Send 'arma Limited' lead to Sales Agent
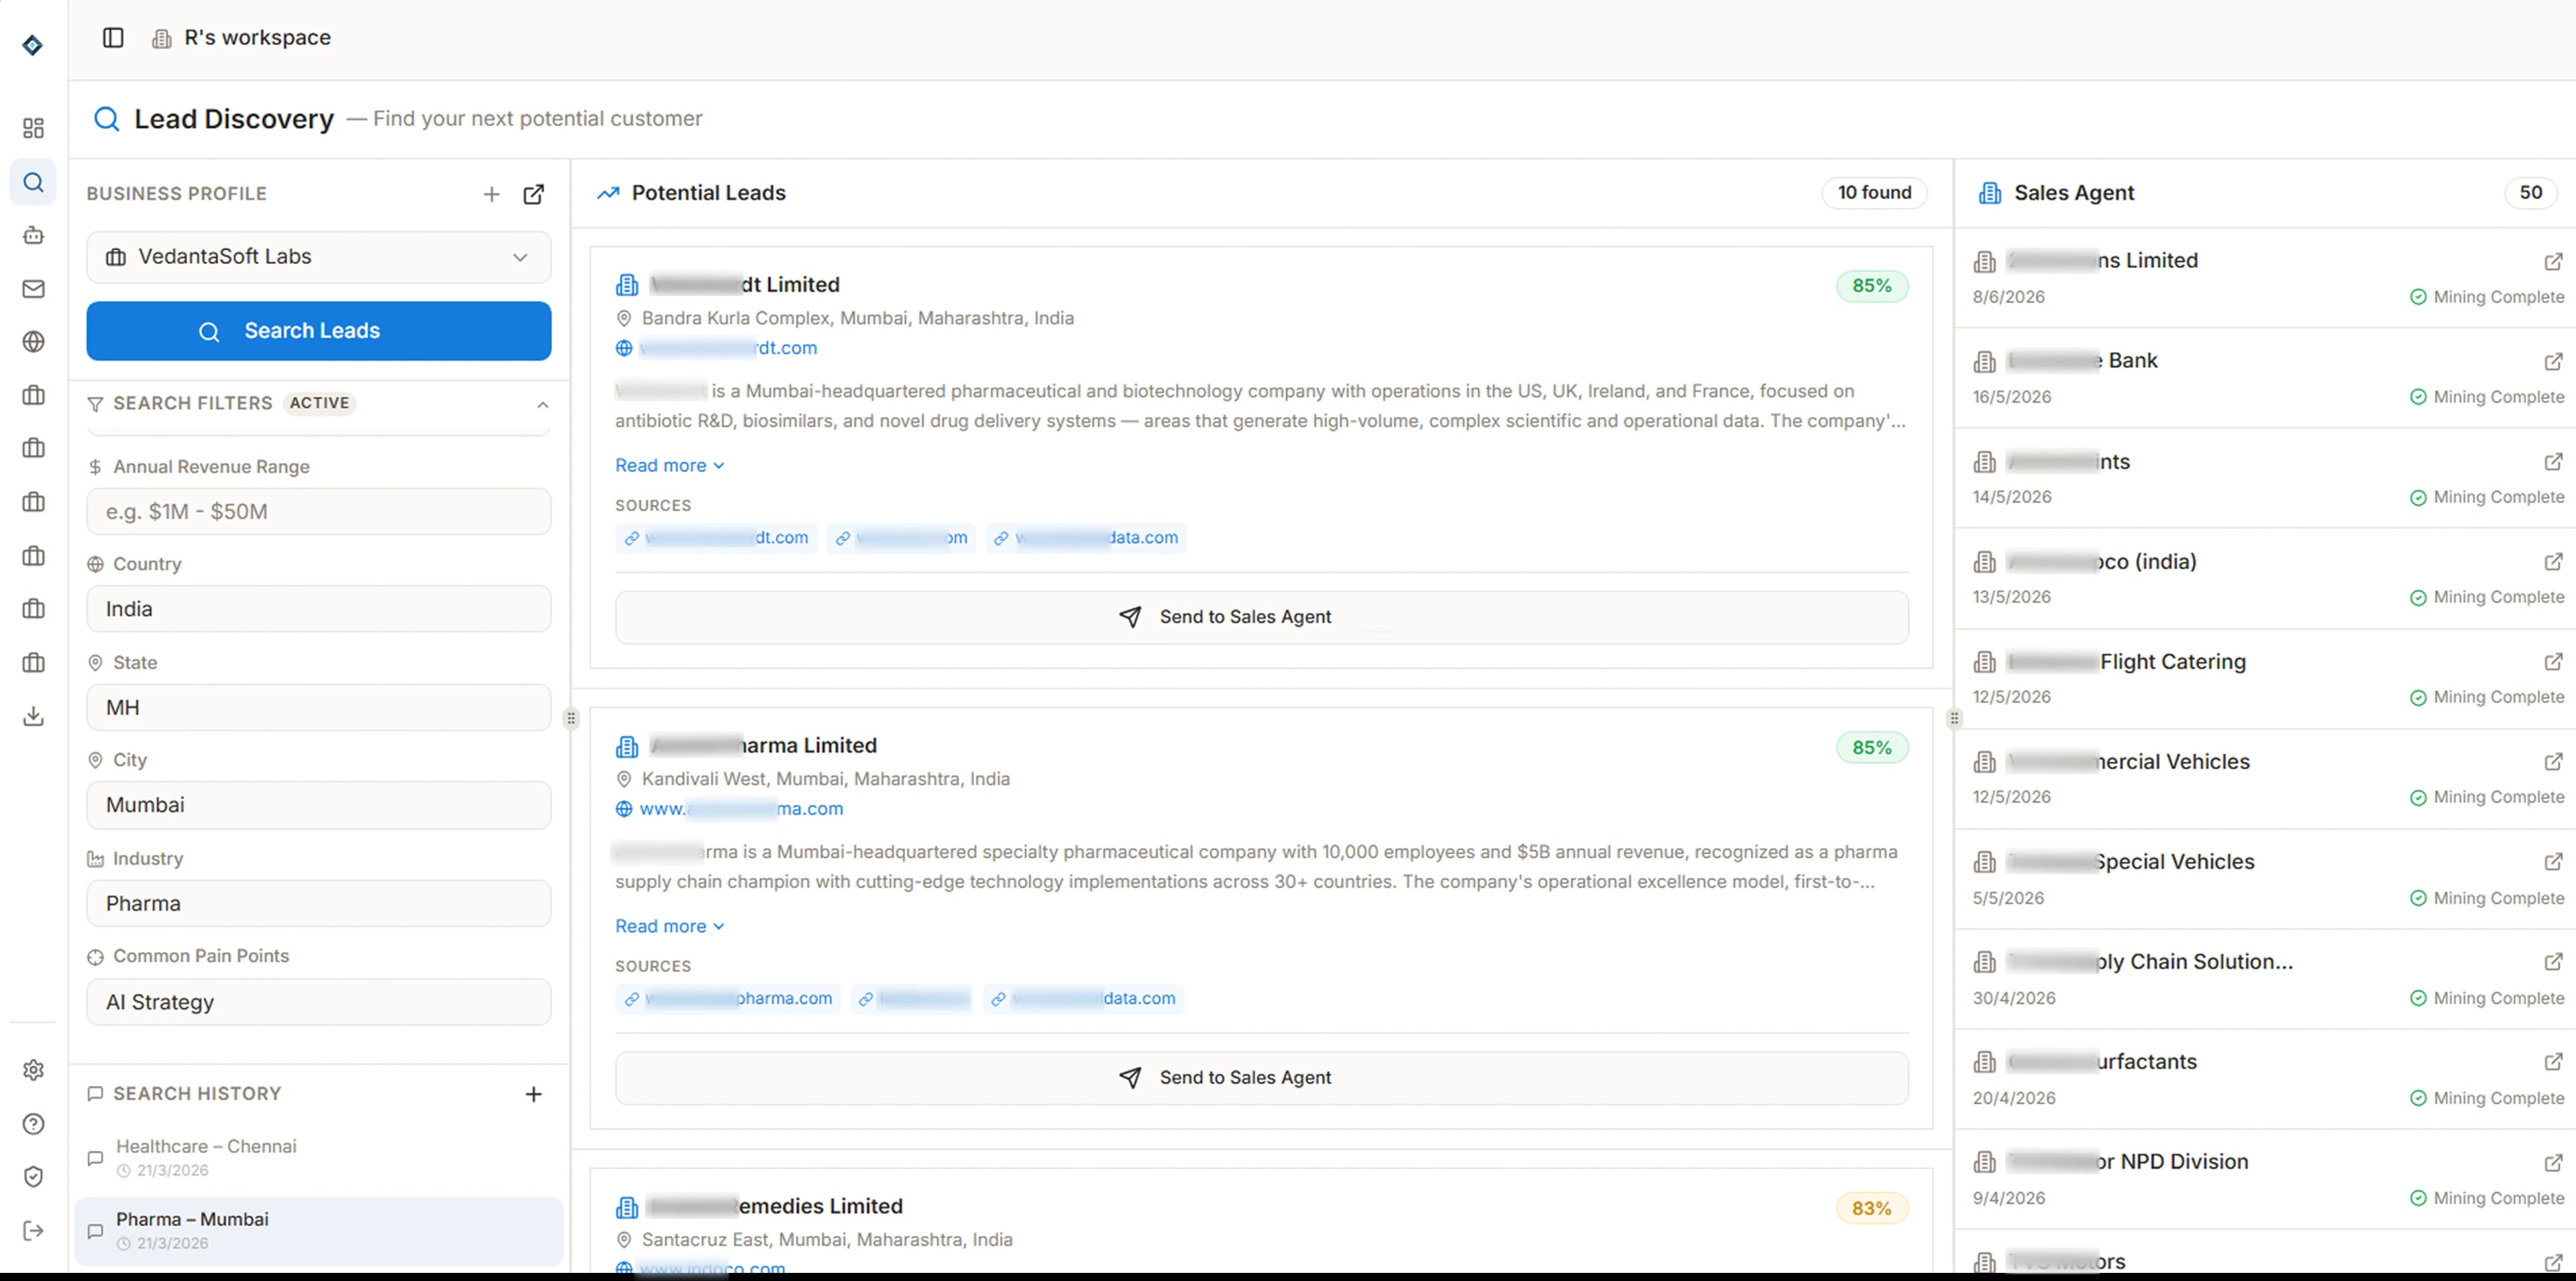 1261,1078
